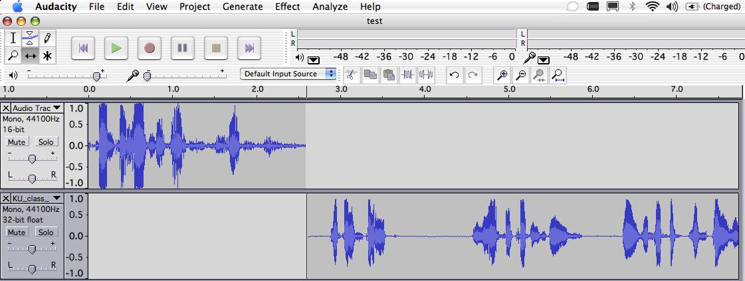745x281 pixels.
Task: Open the Apple menu
Action: pos(17,6)
